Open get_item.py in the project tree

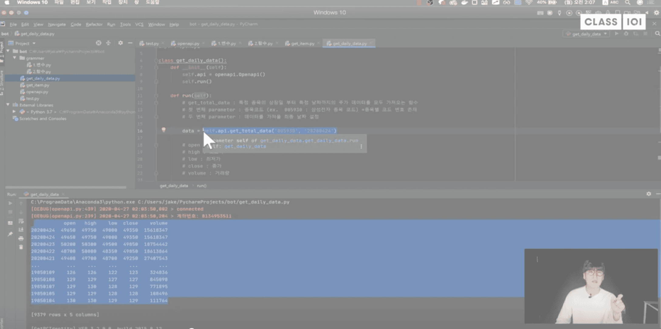coord(37,85)
